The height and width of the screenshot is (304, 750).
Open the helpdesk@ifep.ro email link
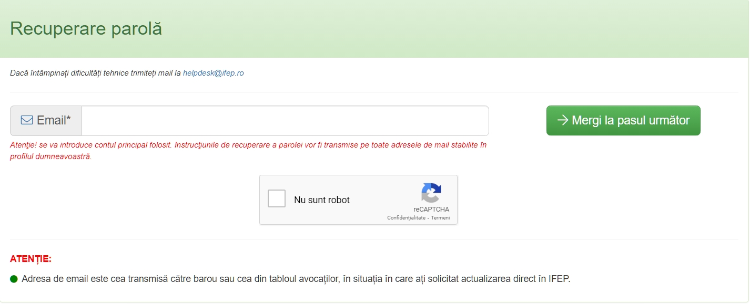pyautogui.click(x=213, y=73)
